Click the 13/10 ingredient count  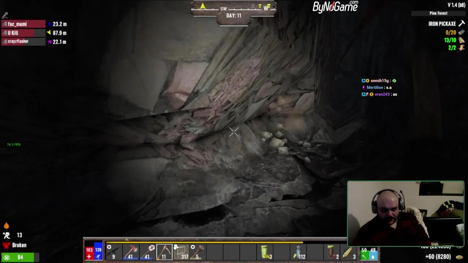[x=450, y=40]
